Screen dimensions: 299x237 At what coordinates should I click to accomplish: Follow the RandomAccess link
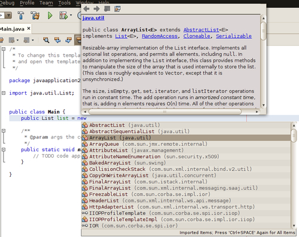[x=160, y=36]
